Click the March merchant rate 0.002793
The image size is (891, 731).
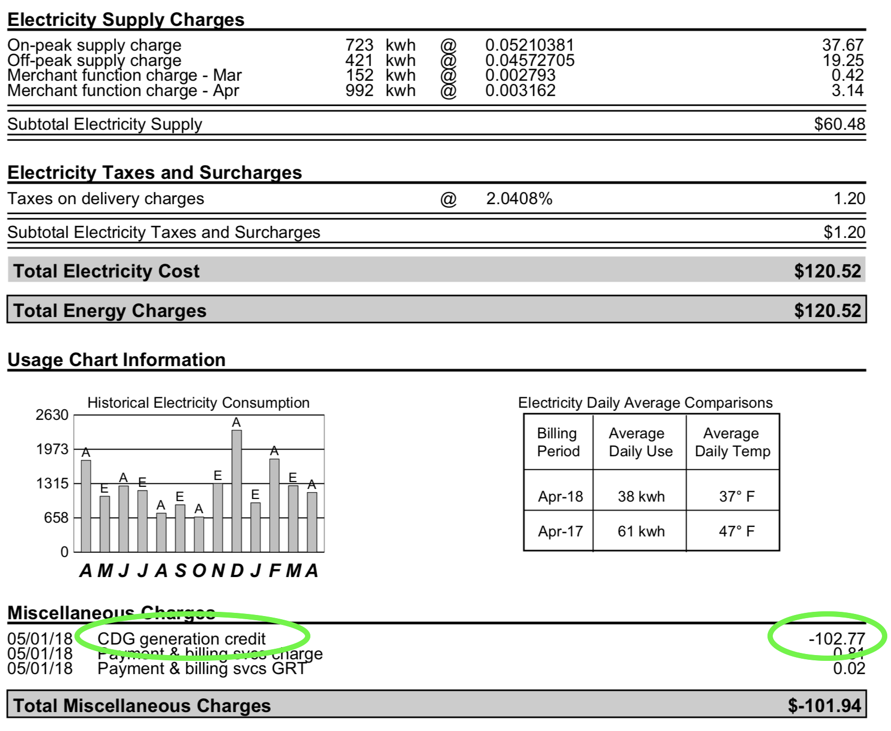(520, 75)
